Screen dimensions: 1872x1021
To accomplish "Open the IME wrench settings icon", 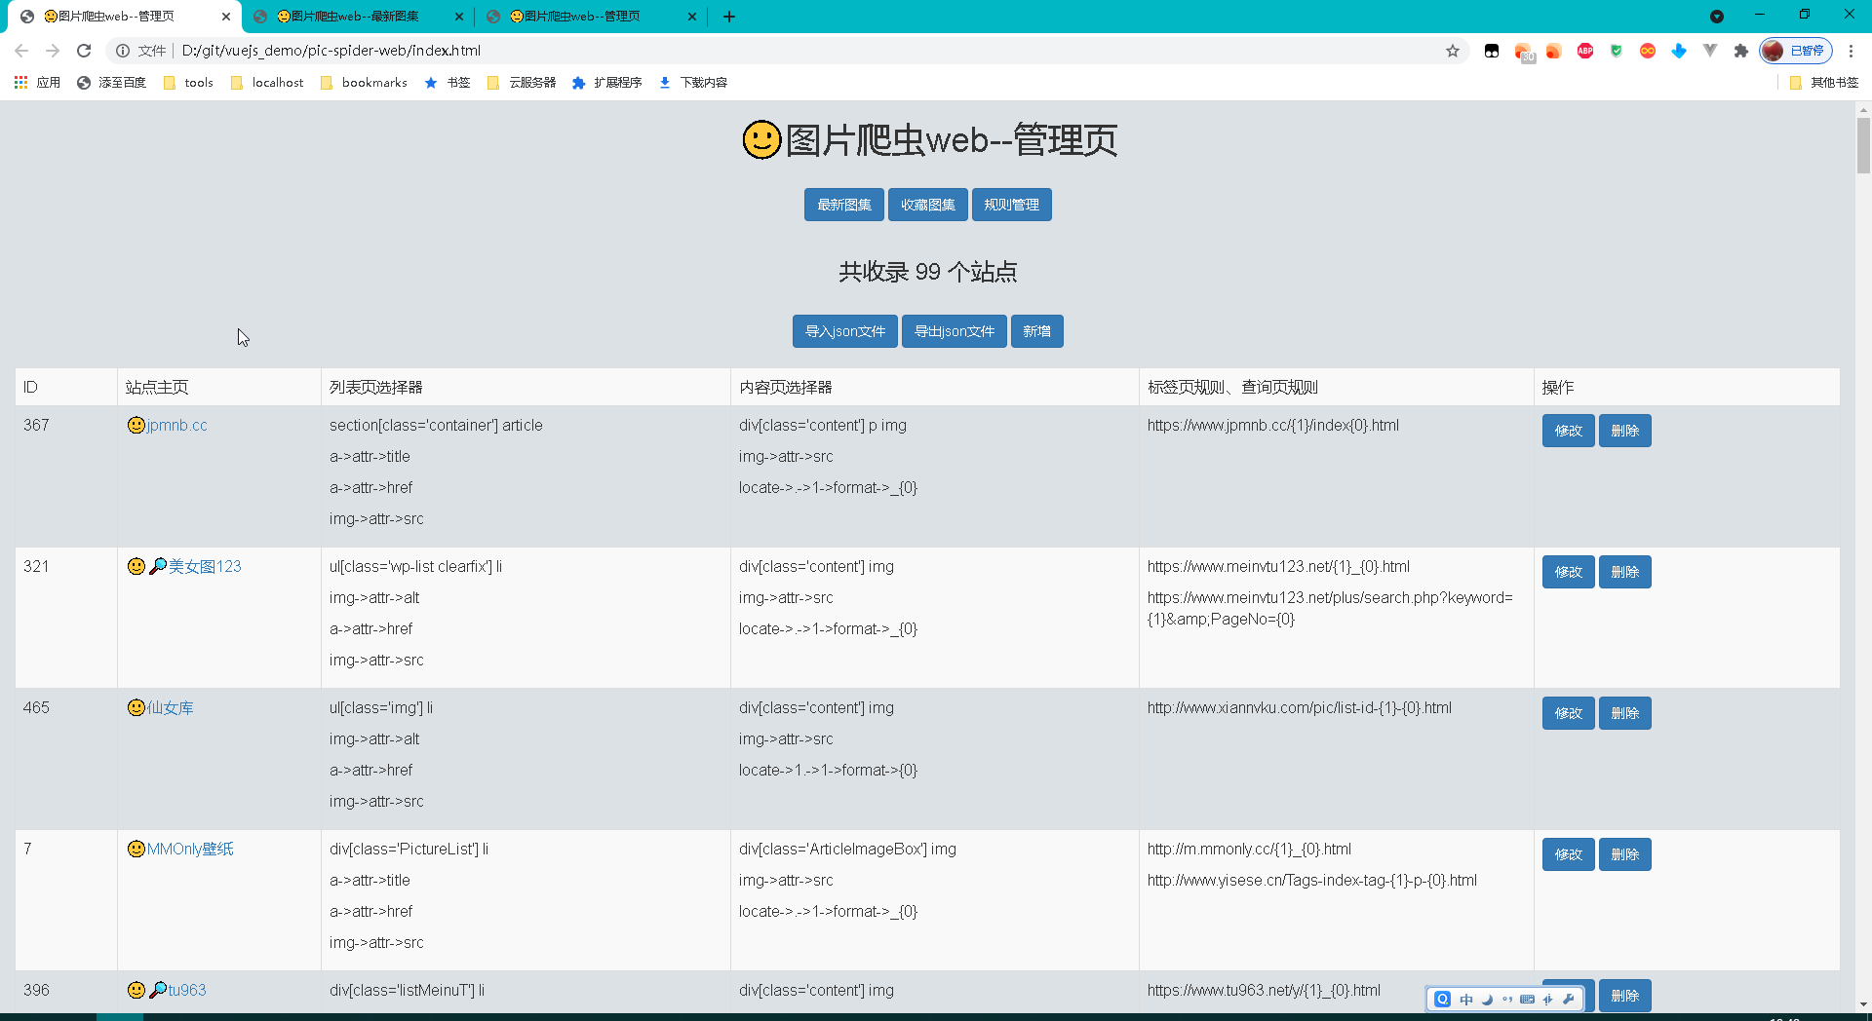I will 1568,999.
